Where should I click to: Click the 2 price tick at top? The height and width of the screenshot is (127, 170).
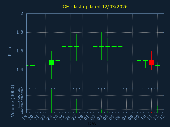pyautogui.click(x=22, y=13)
